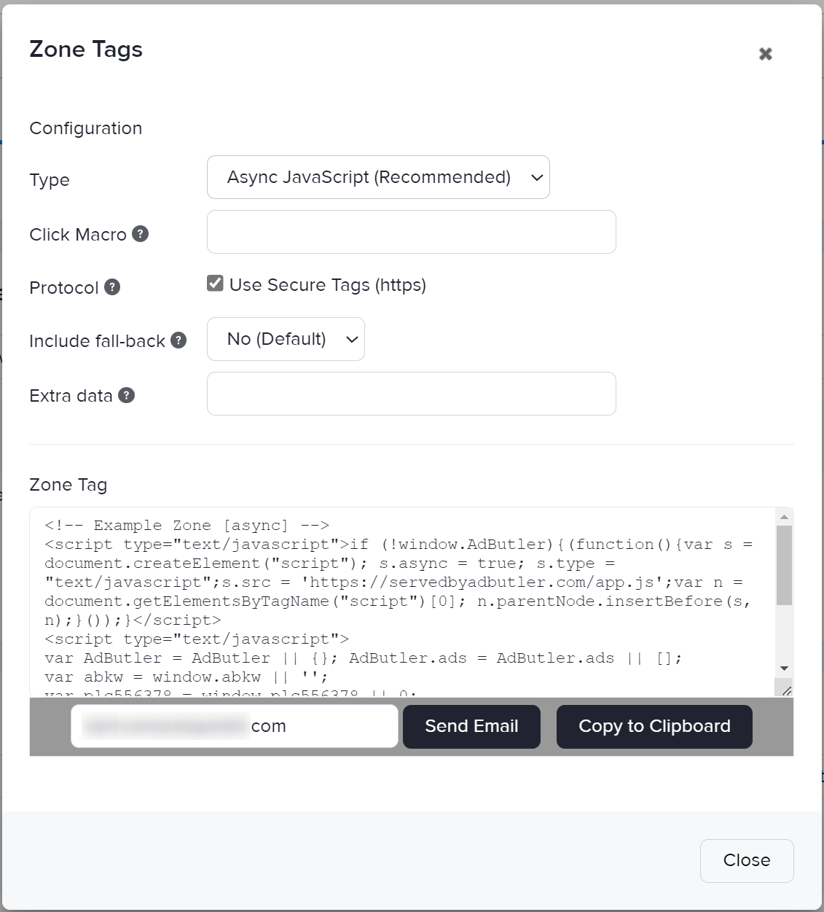Click the scrollbar up arrow in Zone Tag box

click(784, 516)
